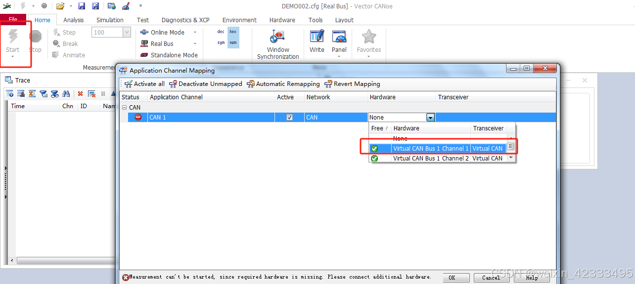Toggle dec number format
This screenshot has height=284, width=635.
click(x=221, y=32)
